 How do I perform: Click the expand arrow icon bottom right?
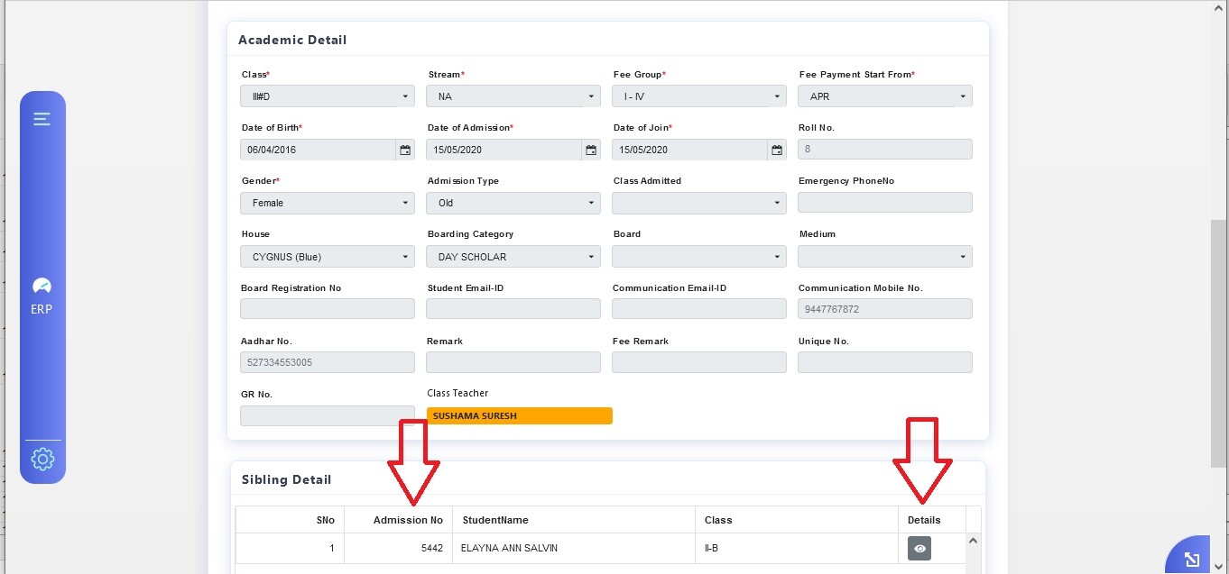pos(1191,558)
